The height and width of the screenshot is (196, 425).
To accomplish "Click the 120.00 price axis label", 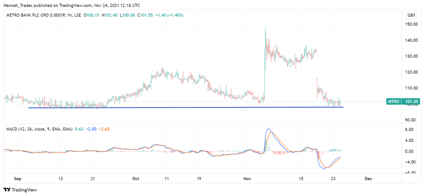I will [x=411, y=72].
